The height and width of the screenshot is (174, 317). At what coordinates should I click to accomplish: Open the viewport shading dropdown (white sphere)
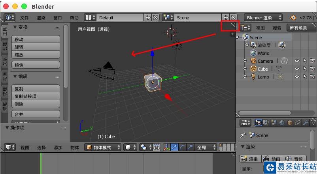130,147
